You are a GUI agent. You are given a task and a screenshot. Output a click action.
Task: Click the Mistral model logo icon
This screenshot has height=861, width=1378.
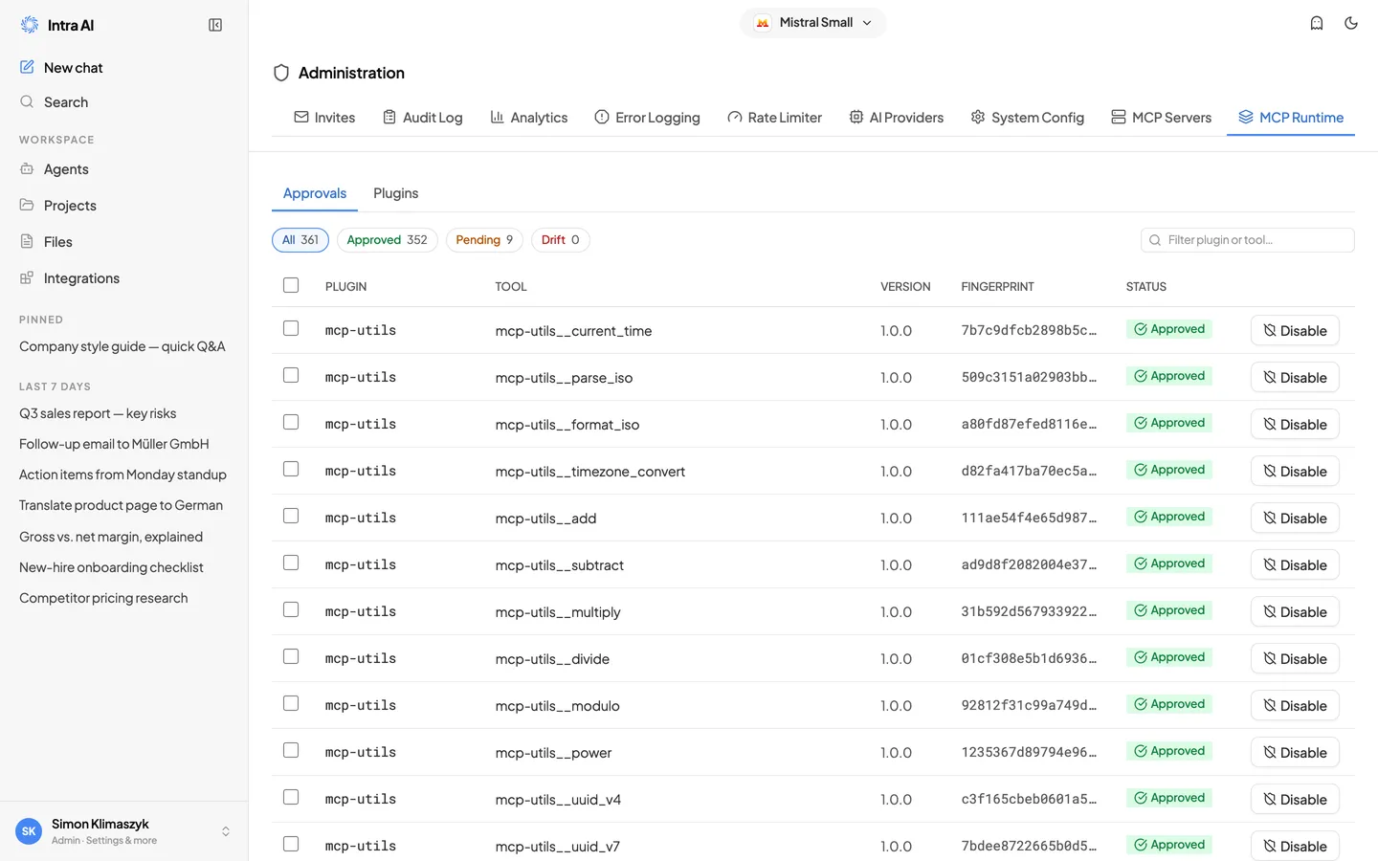point(763,23)
